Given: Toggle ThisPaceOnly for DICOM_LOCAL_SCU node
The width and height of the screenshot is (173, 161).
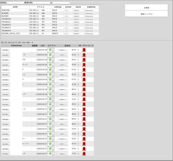Looking at the screenshot, I should 89,34.
